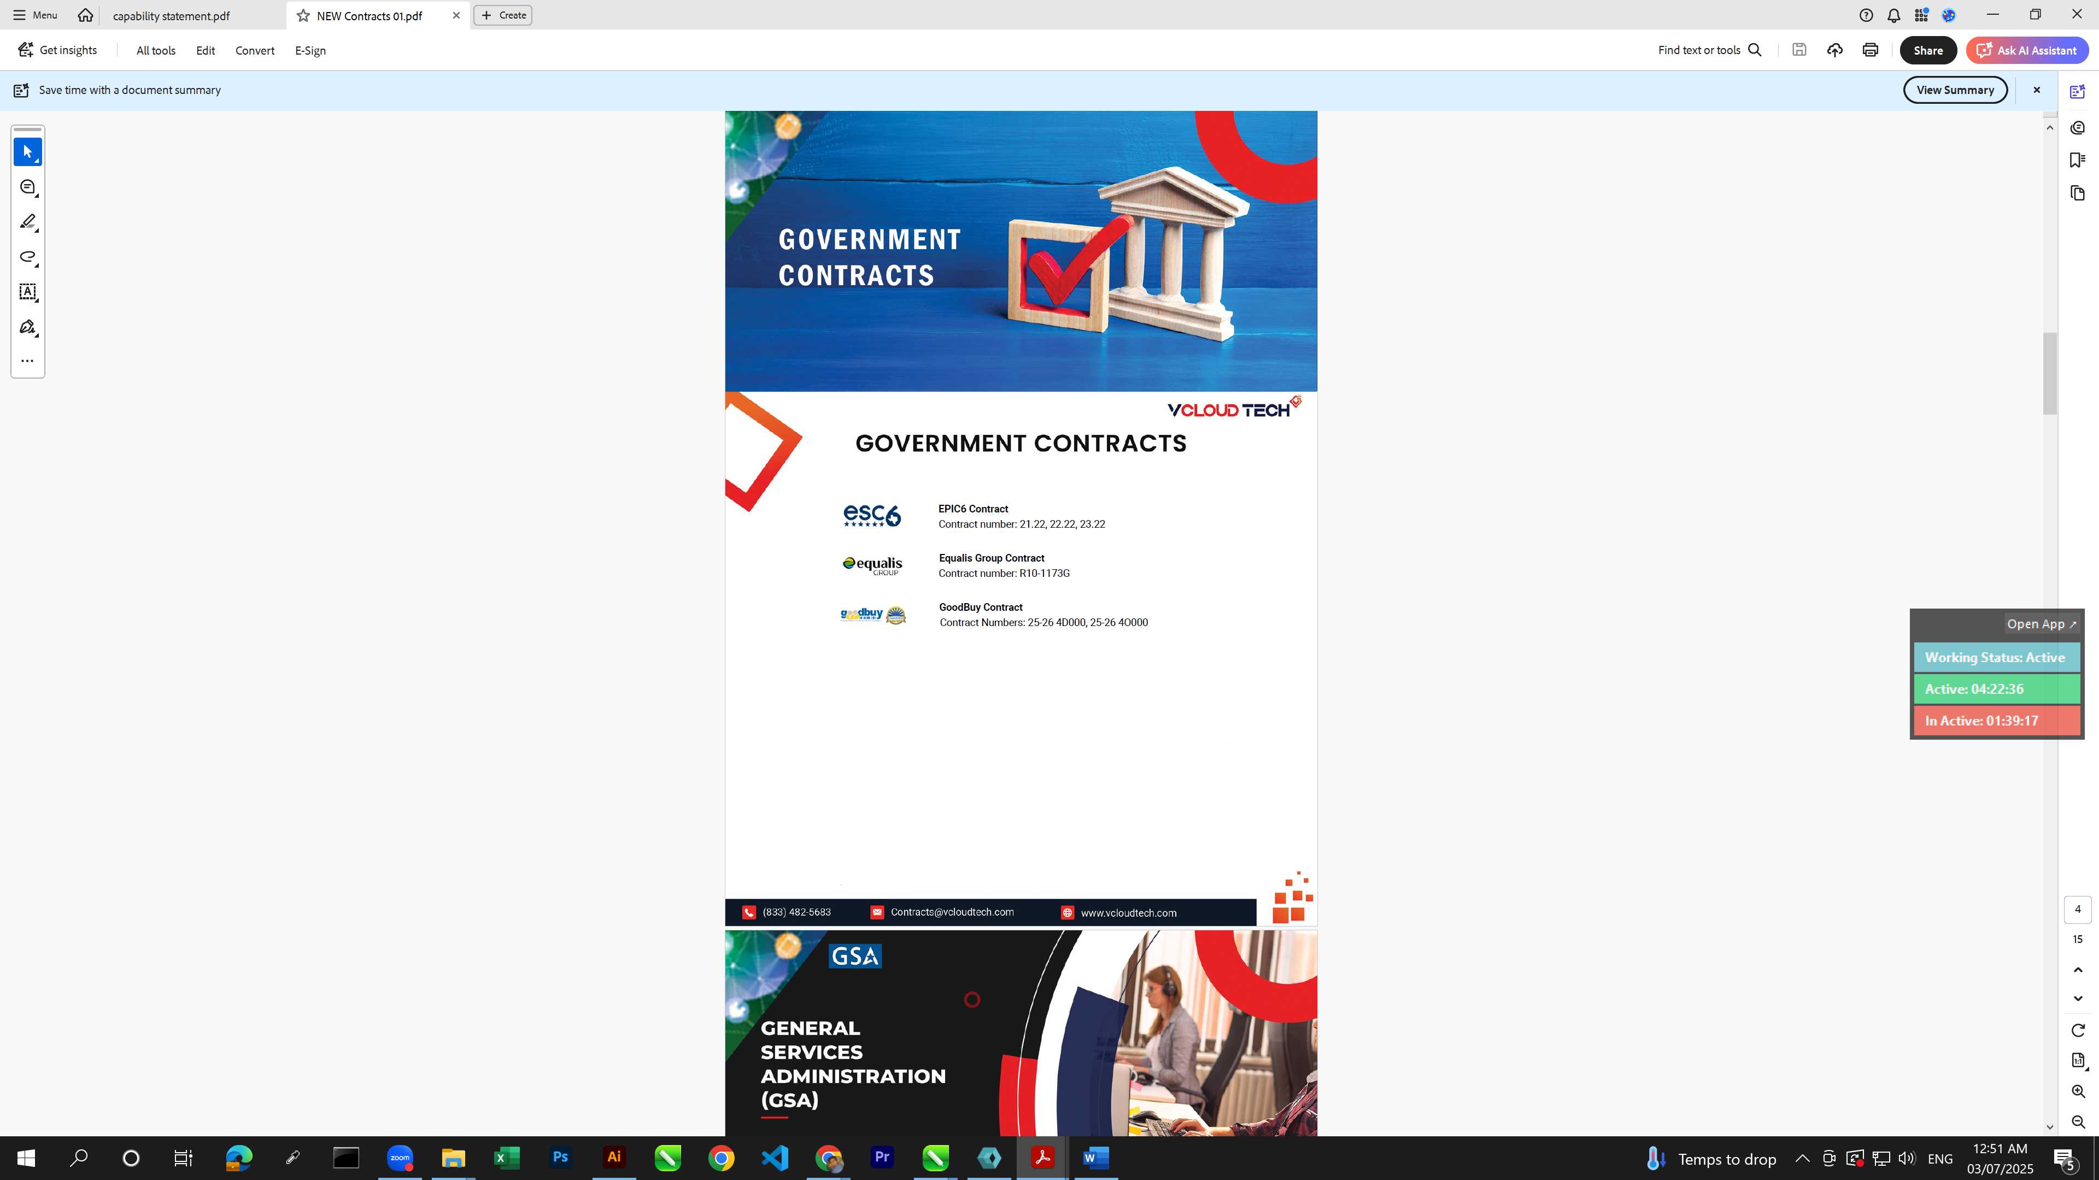Open the account profile avatar

click(x=1949, y=15)
